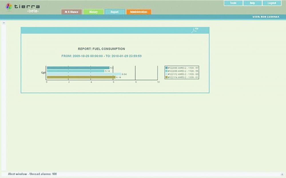Export the report using the PDF icon
Viewport: 286px width, 178px height.
point(195,30)
